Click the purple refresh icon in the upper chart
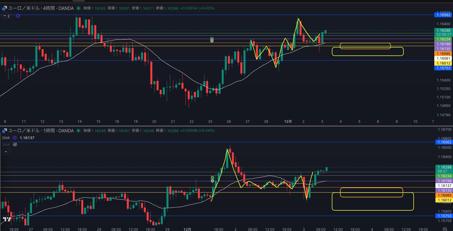The width and height of the screenshot is (453, 231). pyautogui.click(x=18, y=16)
